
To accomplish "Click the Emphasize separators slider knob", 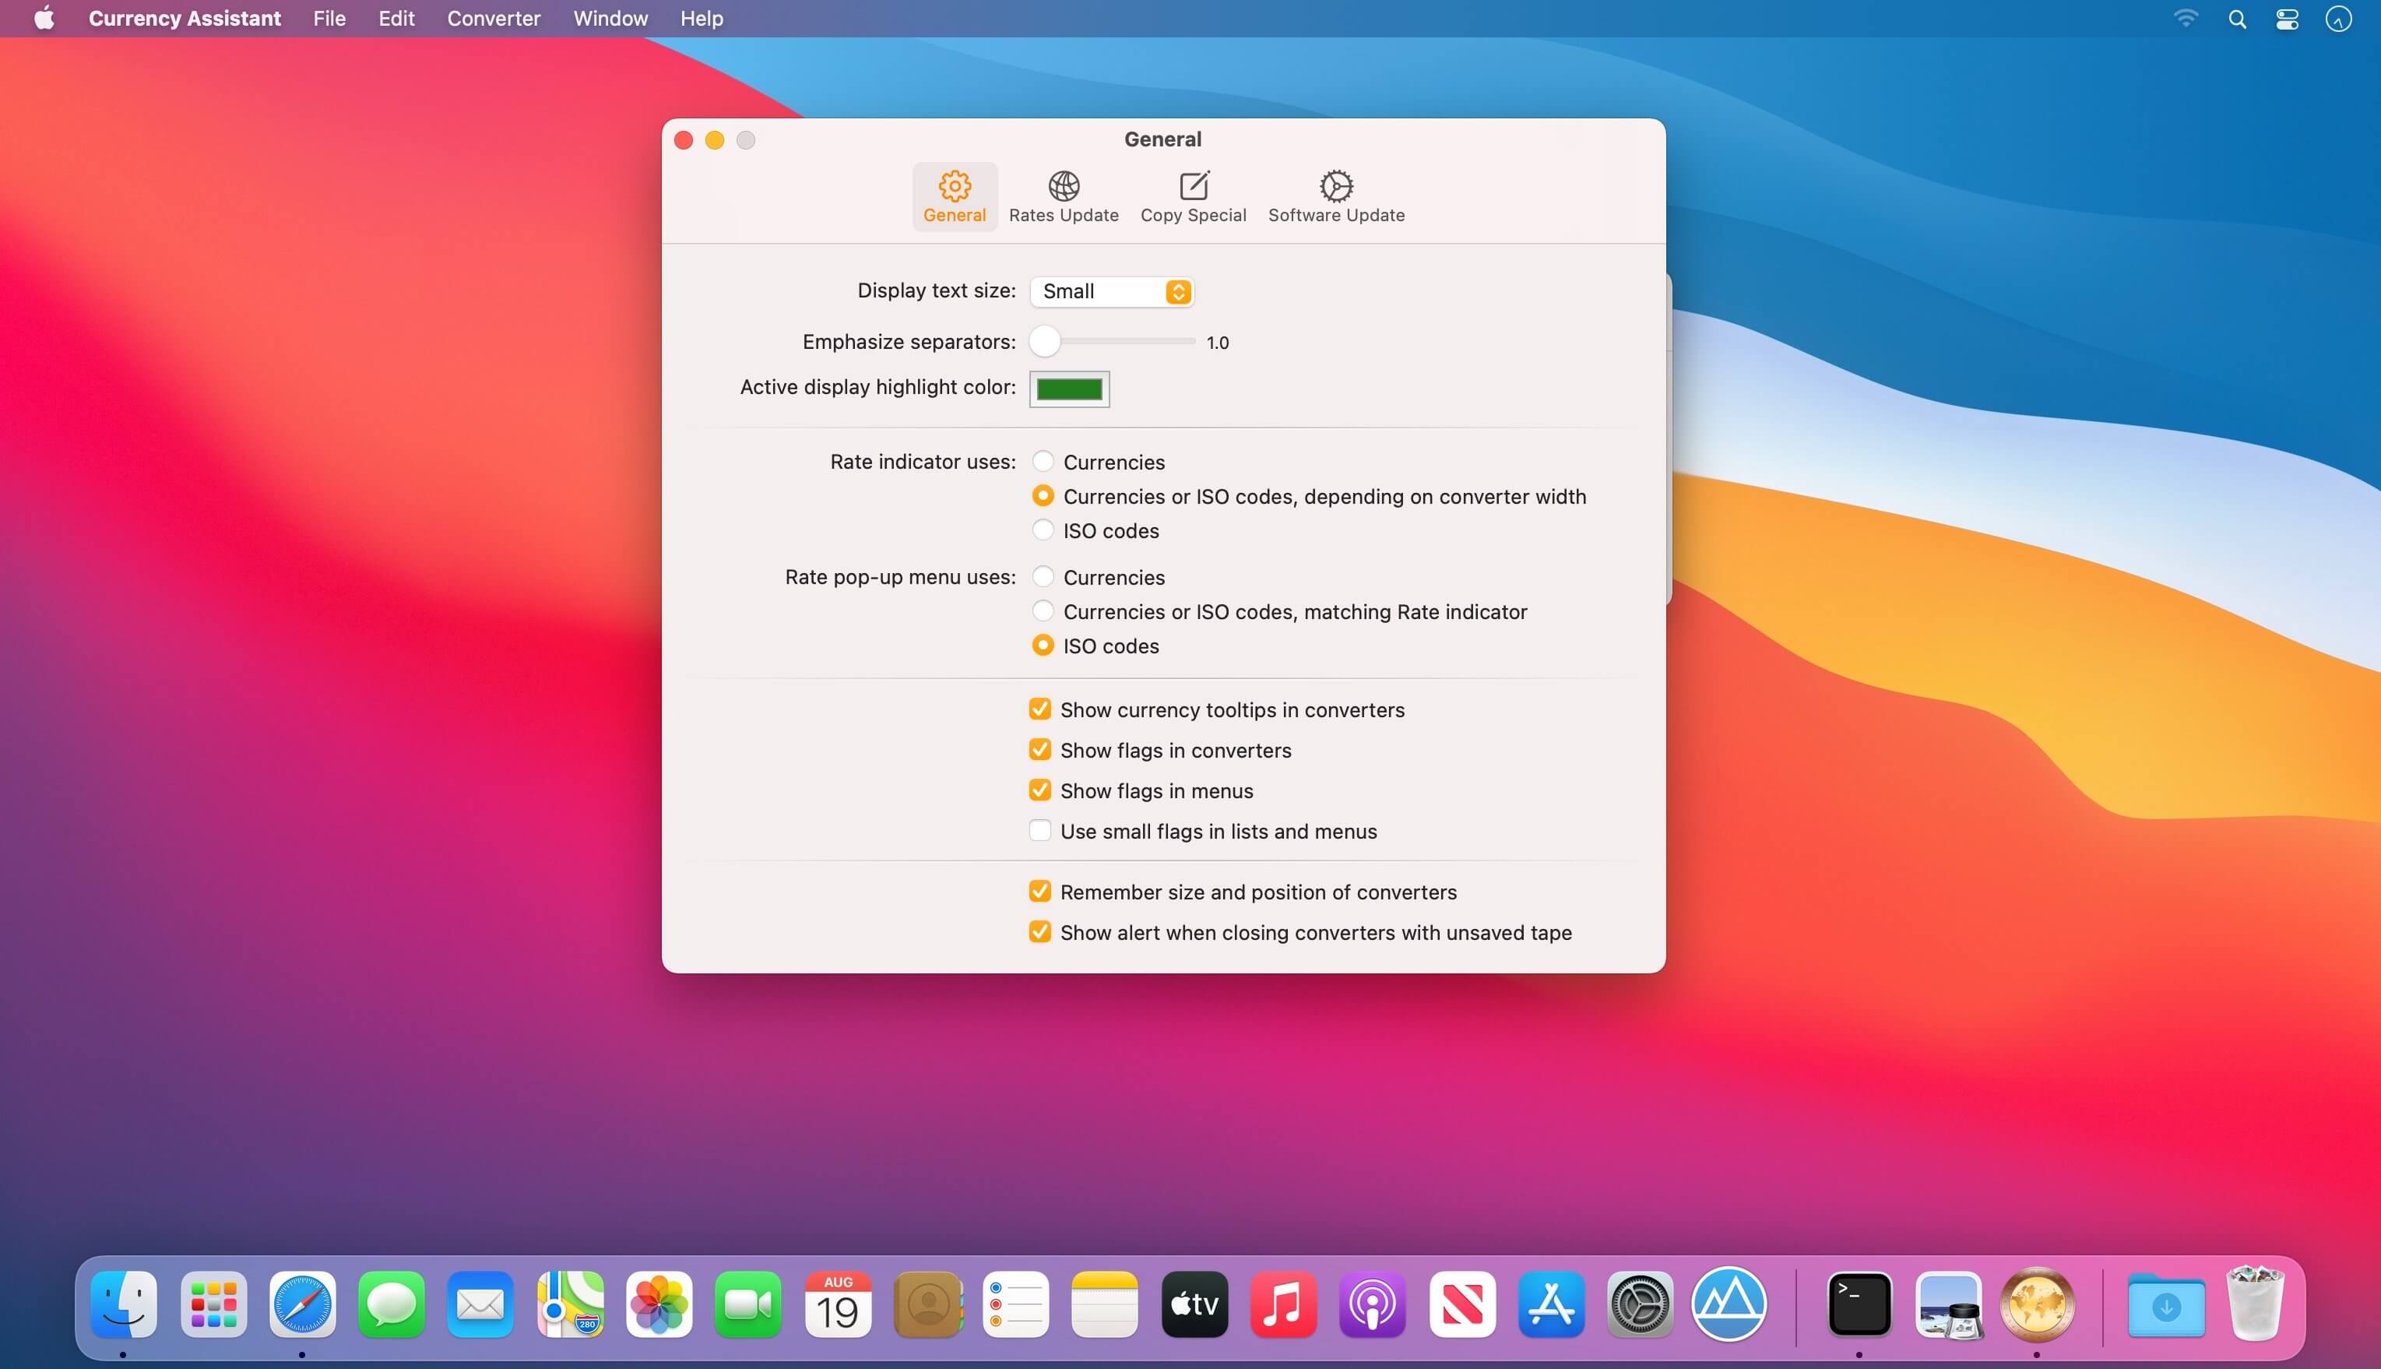I will [1044, 341].
